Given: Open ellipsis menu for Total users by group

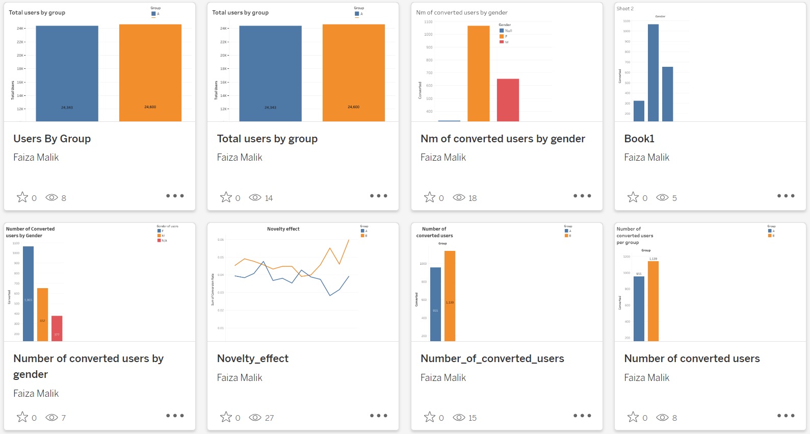Looking at the screenshot, I should 378,196.
